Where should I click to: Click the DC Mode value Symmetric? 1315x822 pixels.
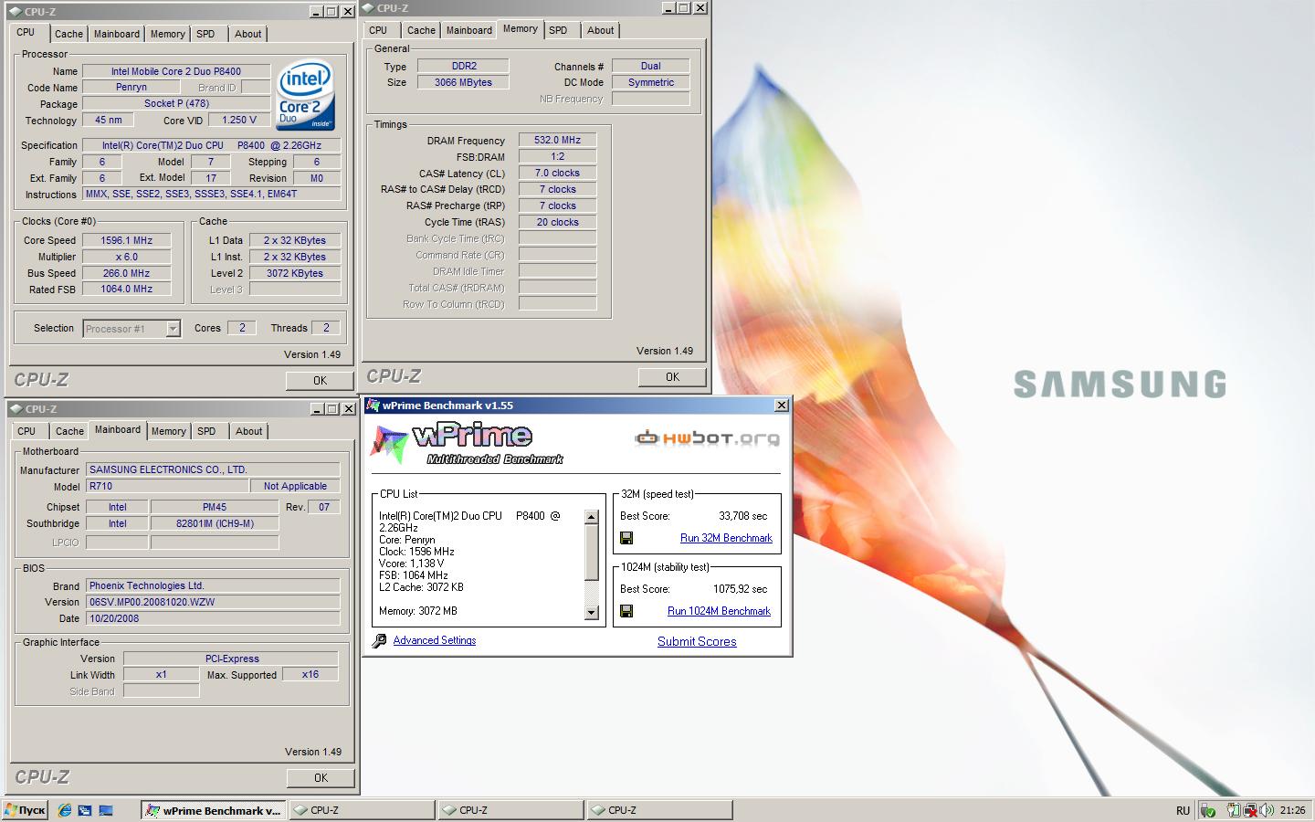650,82
